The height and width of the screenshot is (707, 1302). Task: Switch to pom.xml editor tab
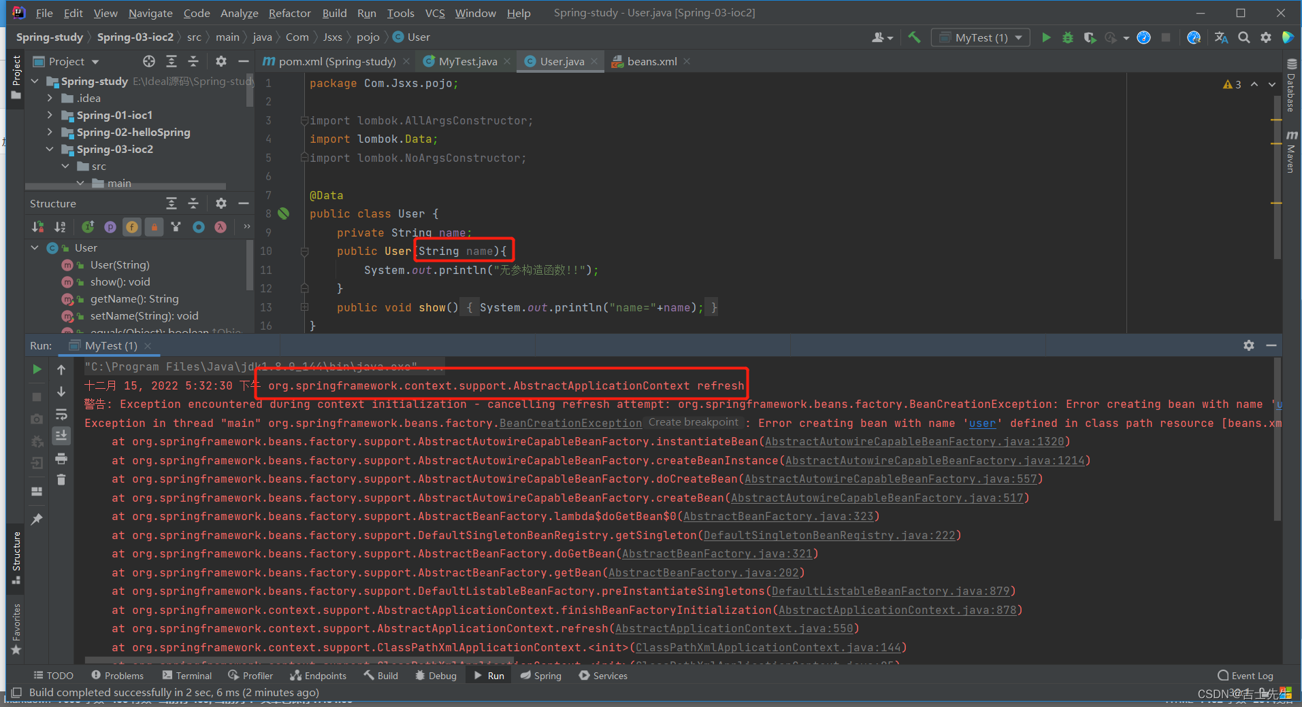pos(337,62)
